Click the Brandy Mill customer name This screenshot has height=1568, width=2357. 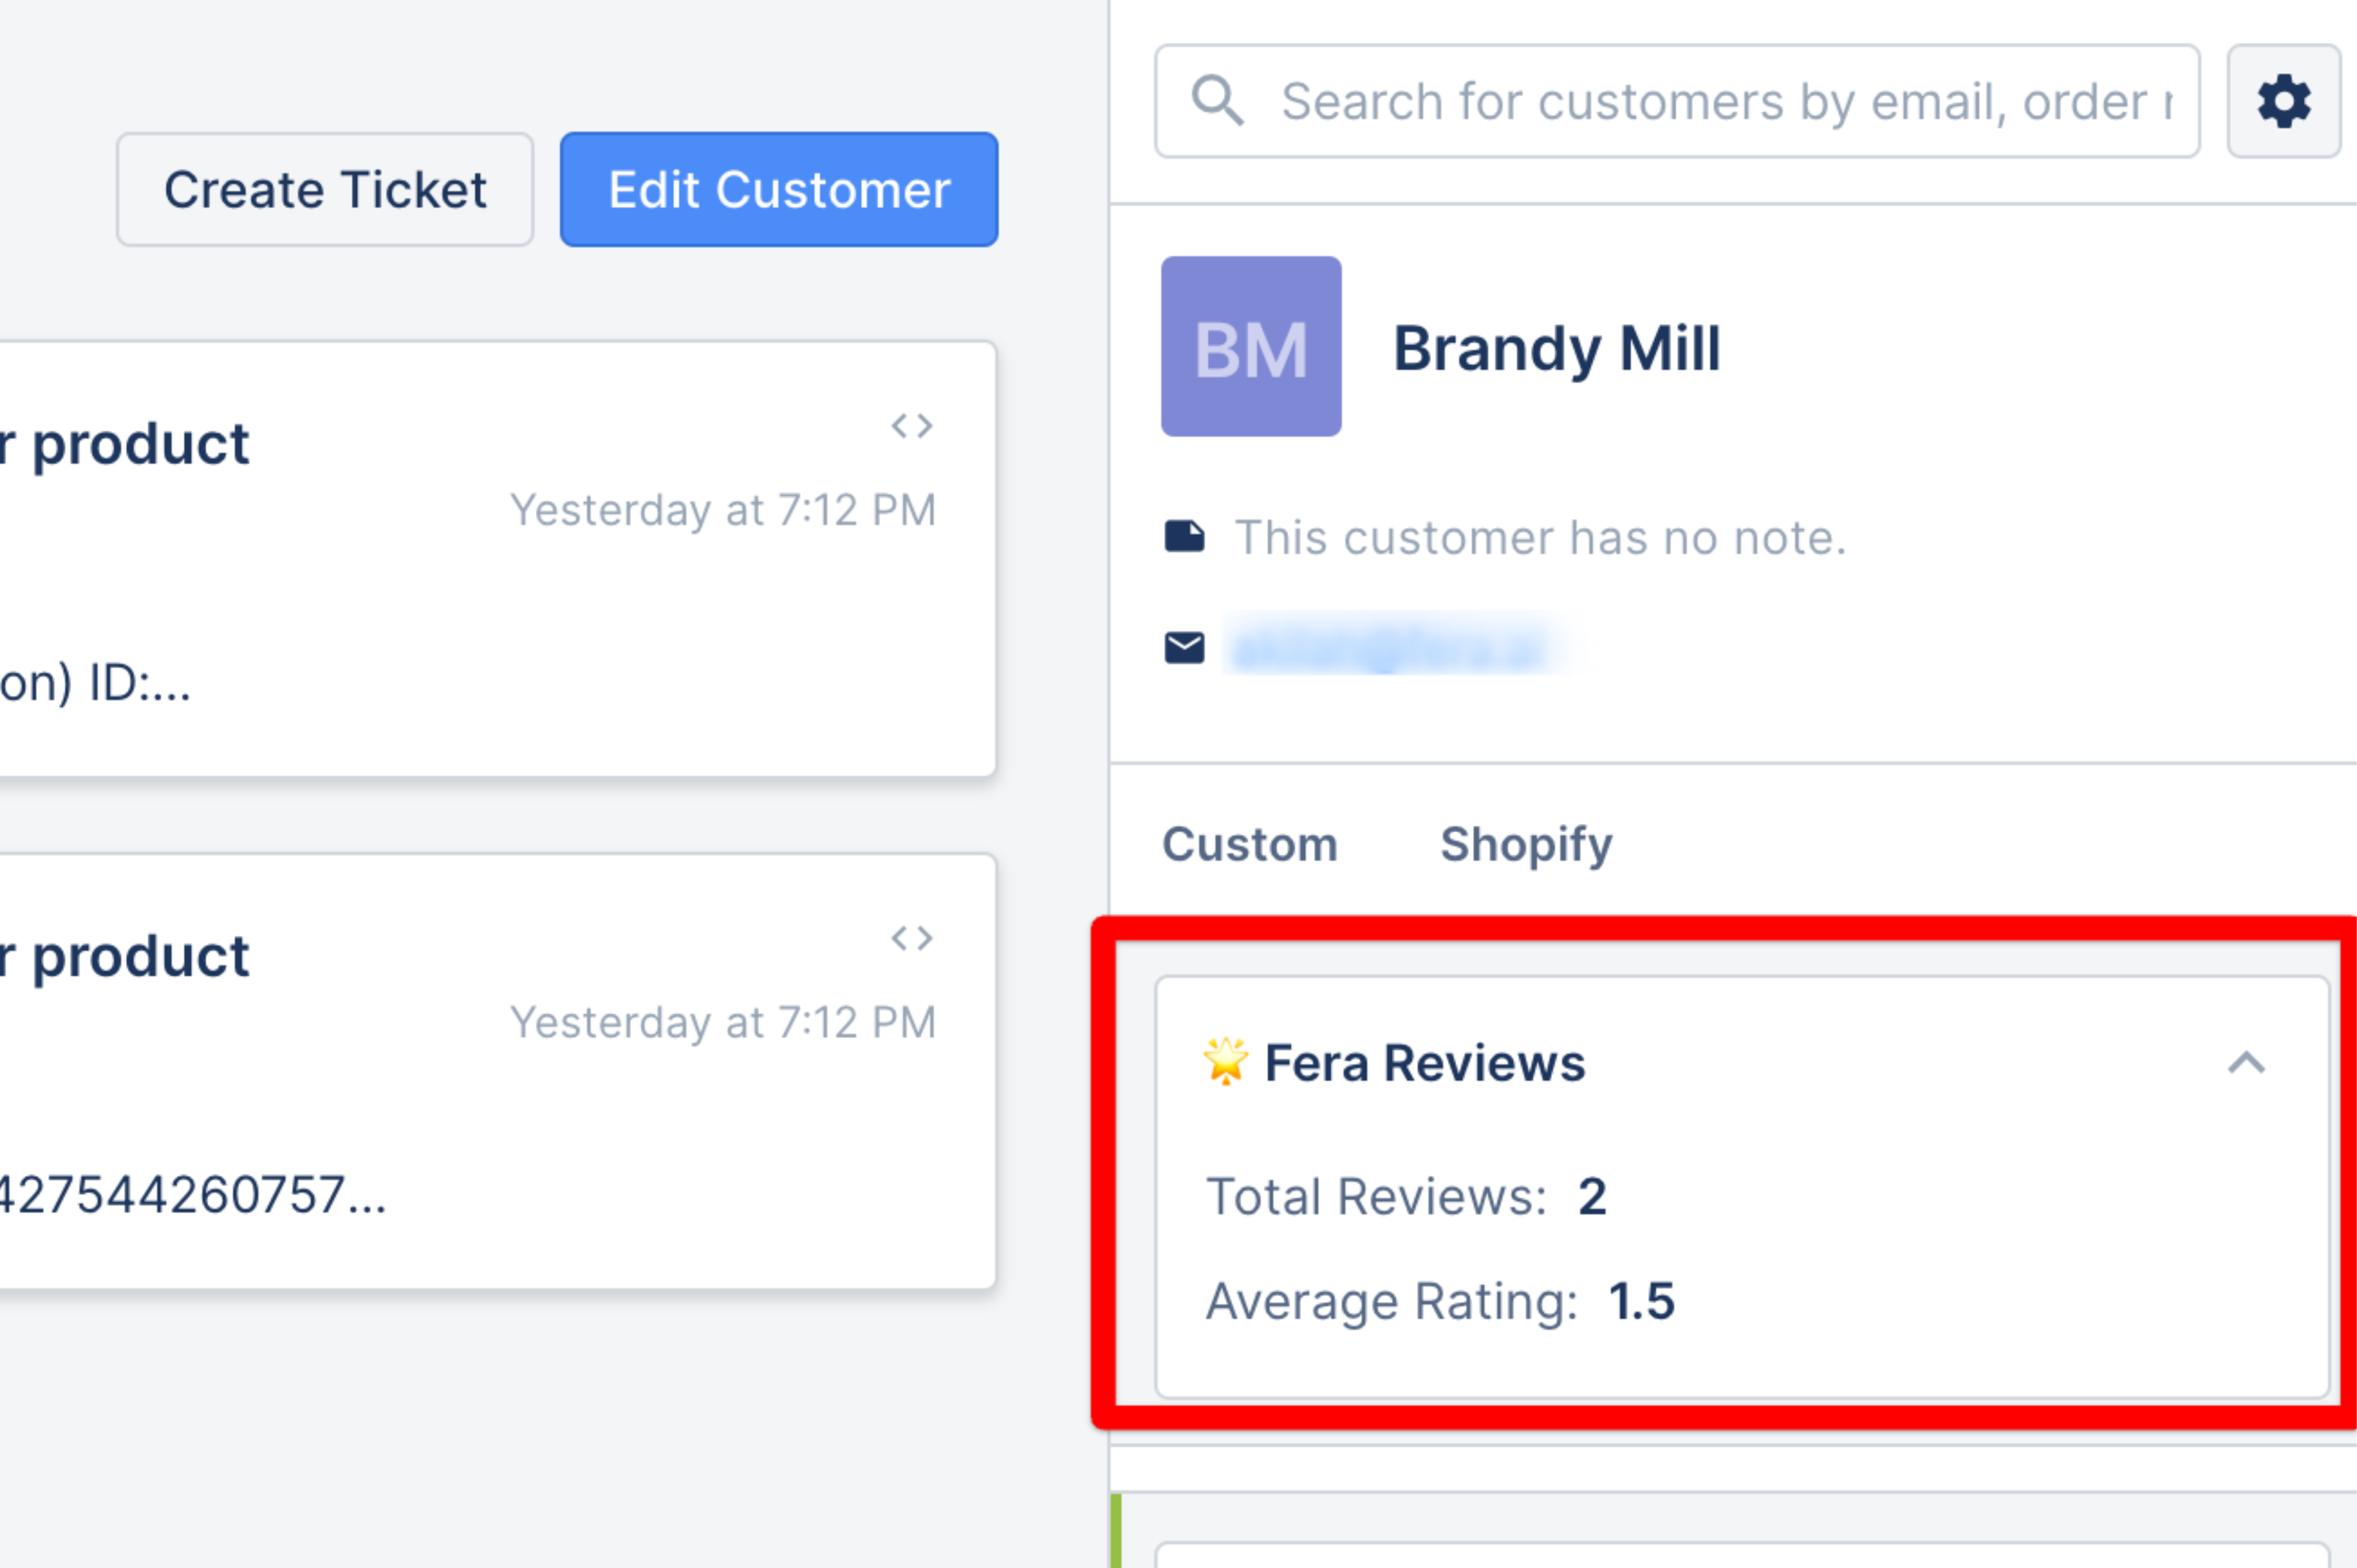[1556, 349]
